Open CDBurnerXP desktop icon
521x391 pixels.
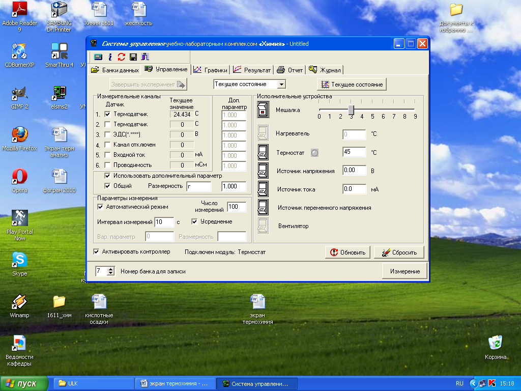pos(20,55)
